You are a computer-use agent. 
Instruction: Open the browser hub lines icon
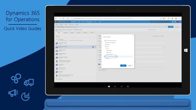click(169, 18)
